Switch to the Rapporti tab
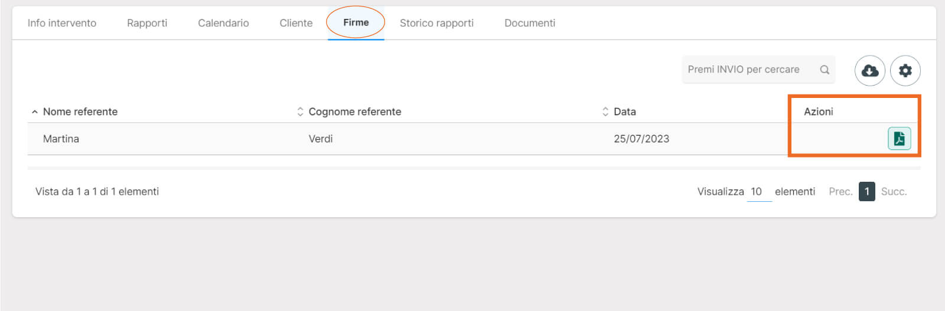This screenshot has width=945, height=311. pos(147,23)
